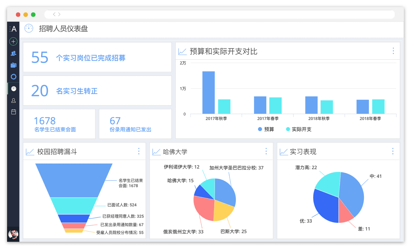Click the 已面试人数: 524 label

point(122,205)
